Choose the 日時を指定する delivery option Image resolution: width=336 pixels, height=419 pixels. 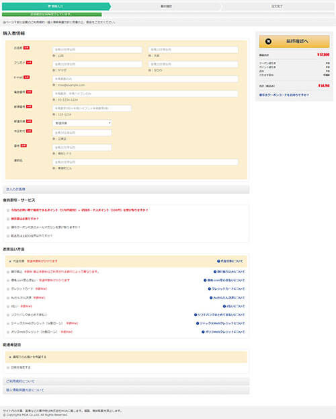pos(8,368)
